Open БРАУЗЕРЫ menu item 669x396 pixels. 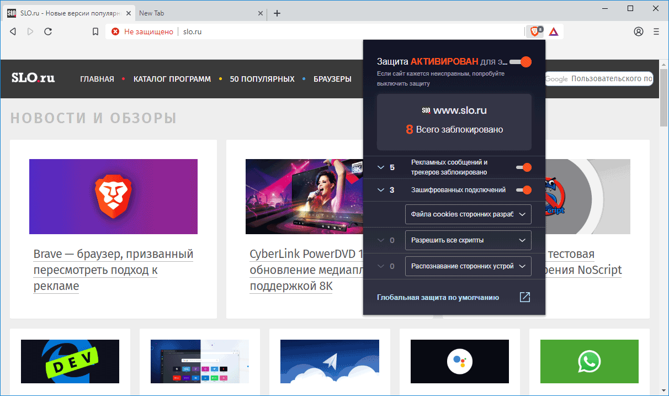(332, 79)
